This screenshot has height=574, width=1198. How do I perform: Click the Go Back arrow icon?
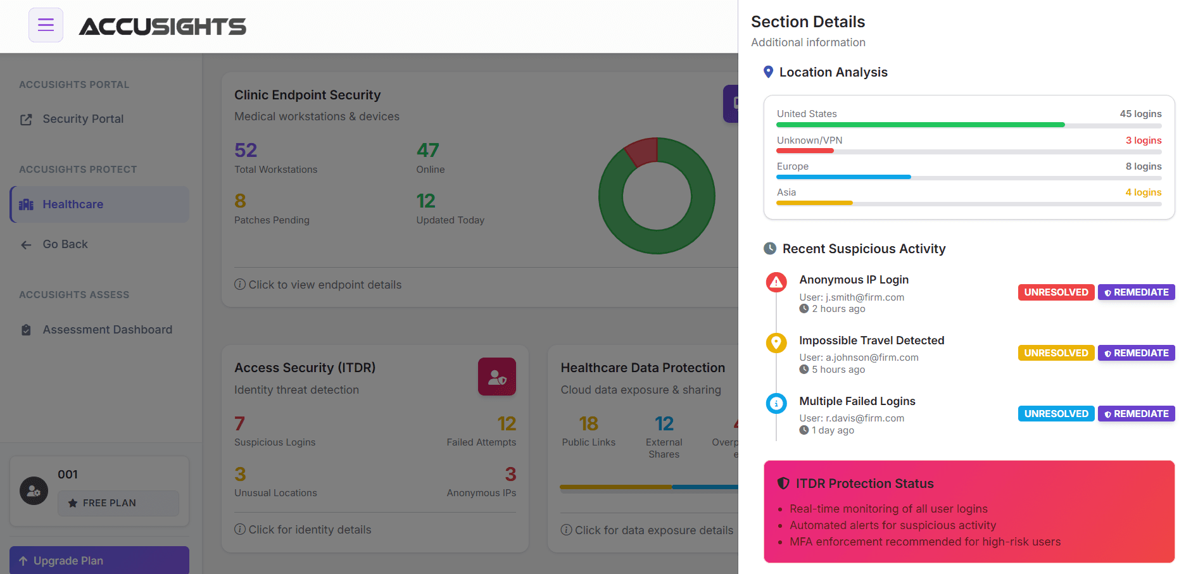[25, 244]
